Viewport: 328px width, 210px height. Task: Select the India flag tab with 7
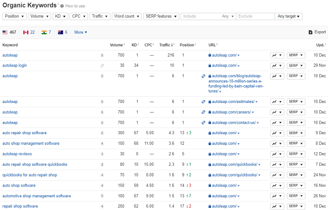pyautogui.click(x=46, y=32)
